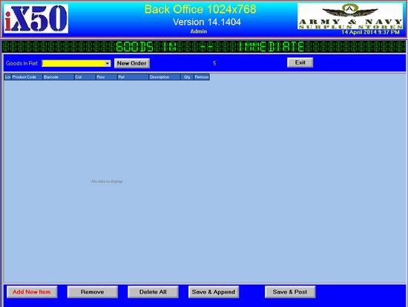Click the Admin user label
This screenshot has width=408, height=307.
[x=199, y=31]
